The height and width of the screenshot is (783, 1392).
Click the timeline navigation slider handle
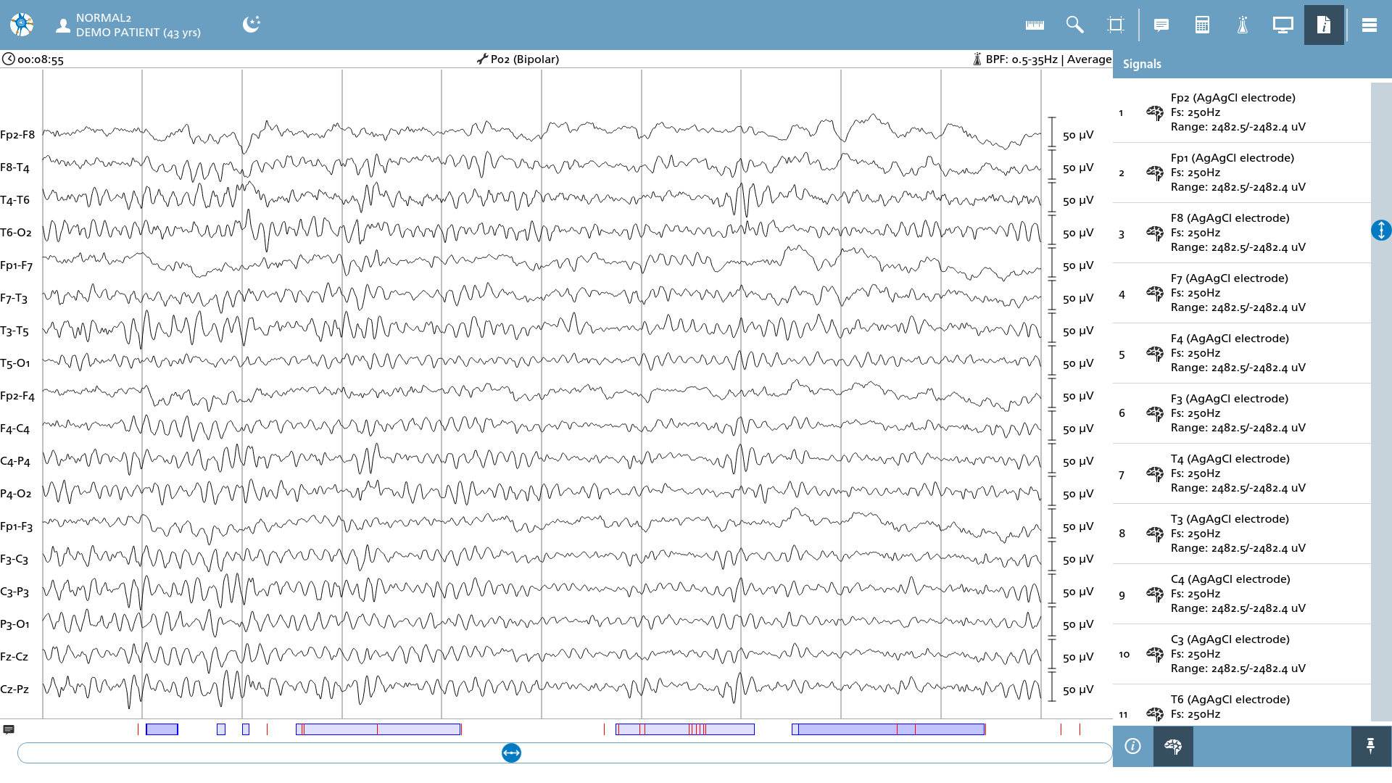tap(512, 753)
